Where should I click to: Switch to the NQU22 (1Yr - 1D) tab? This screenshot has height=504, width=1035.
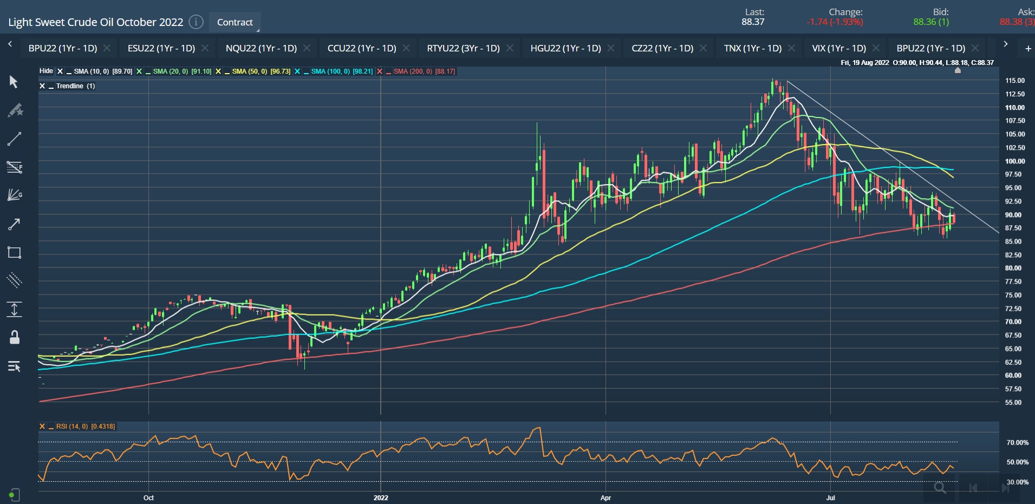point(261,48)
